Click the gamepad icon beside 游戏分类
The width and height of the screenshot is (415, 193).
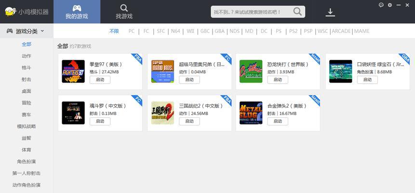click(x=10, y=31)
